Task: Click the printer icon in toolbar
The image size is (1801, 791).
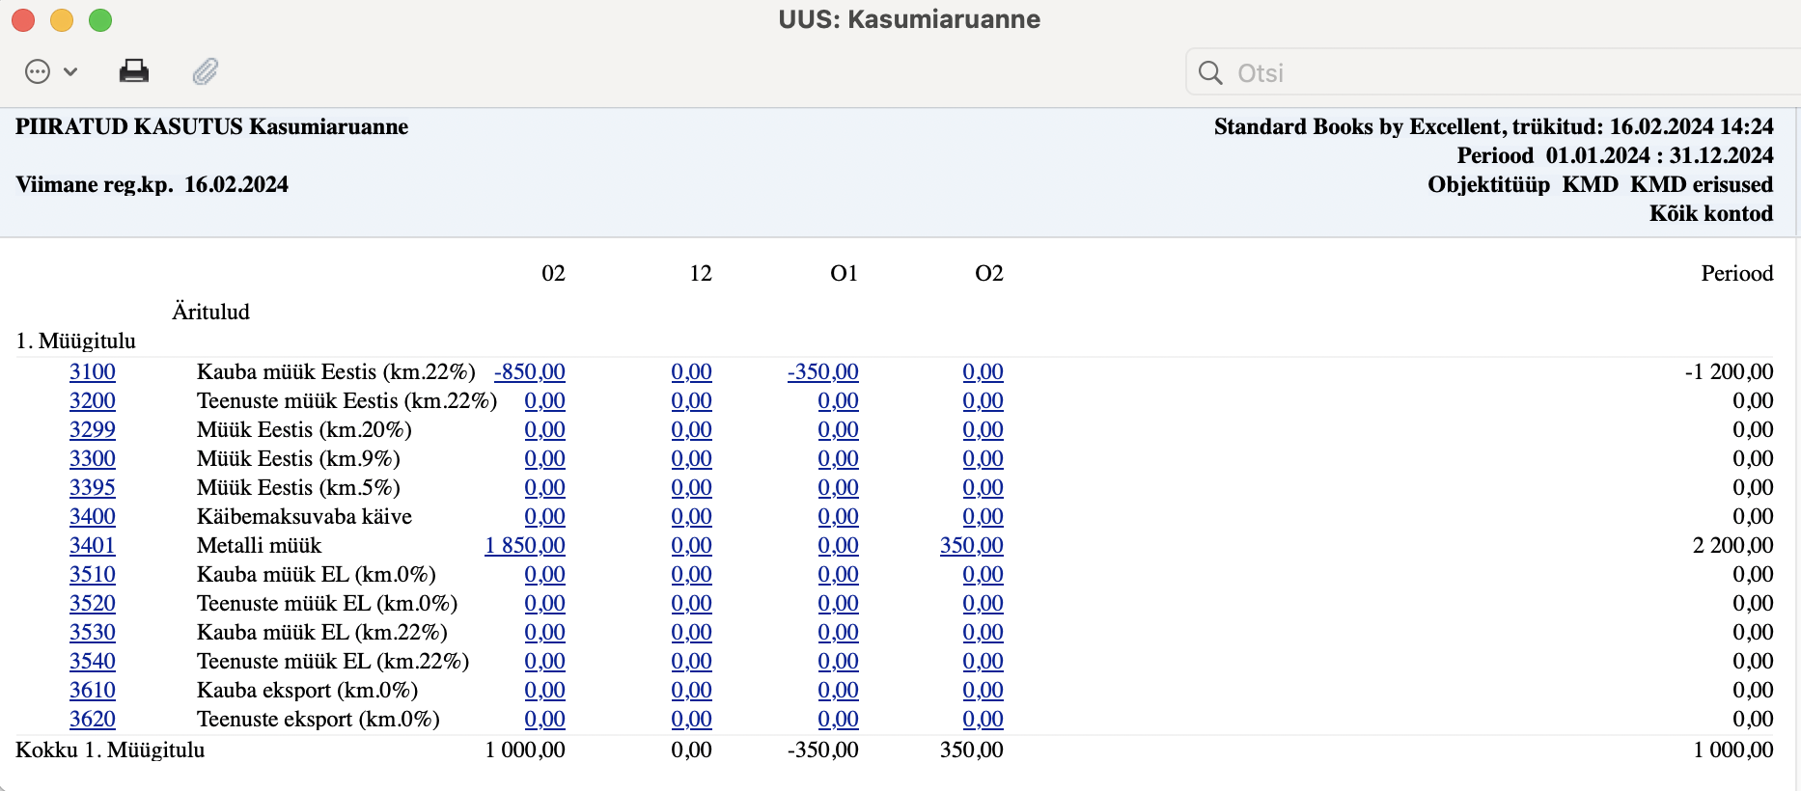Action: point(134,71)
